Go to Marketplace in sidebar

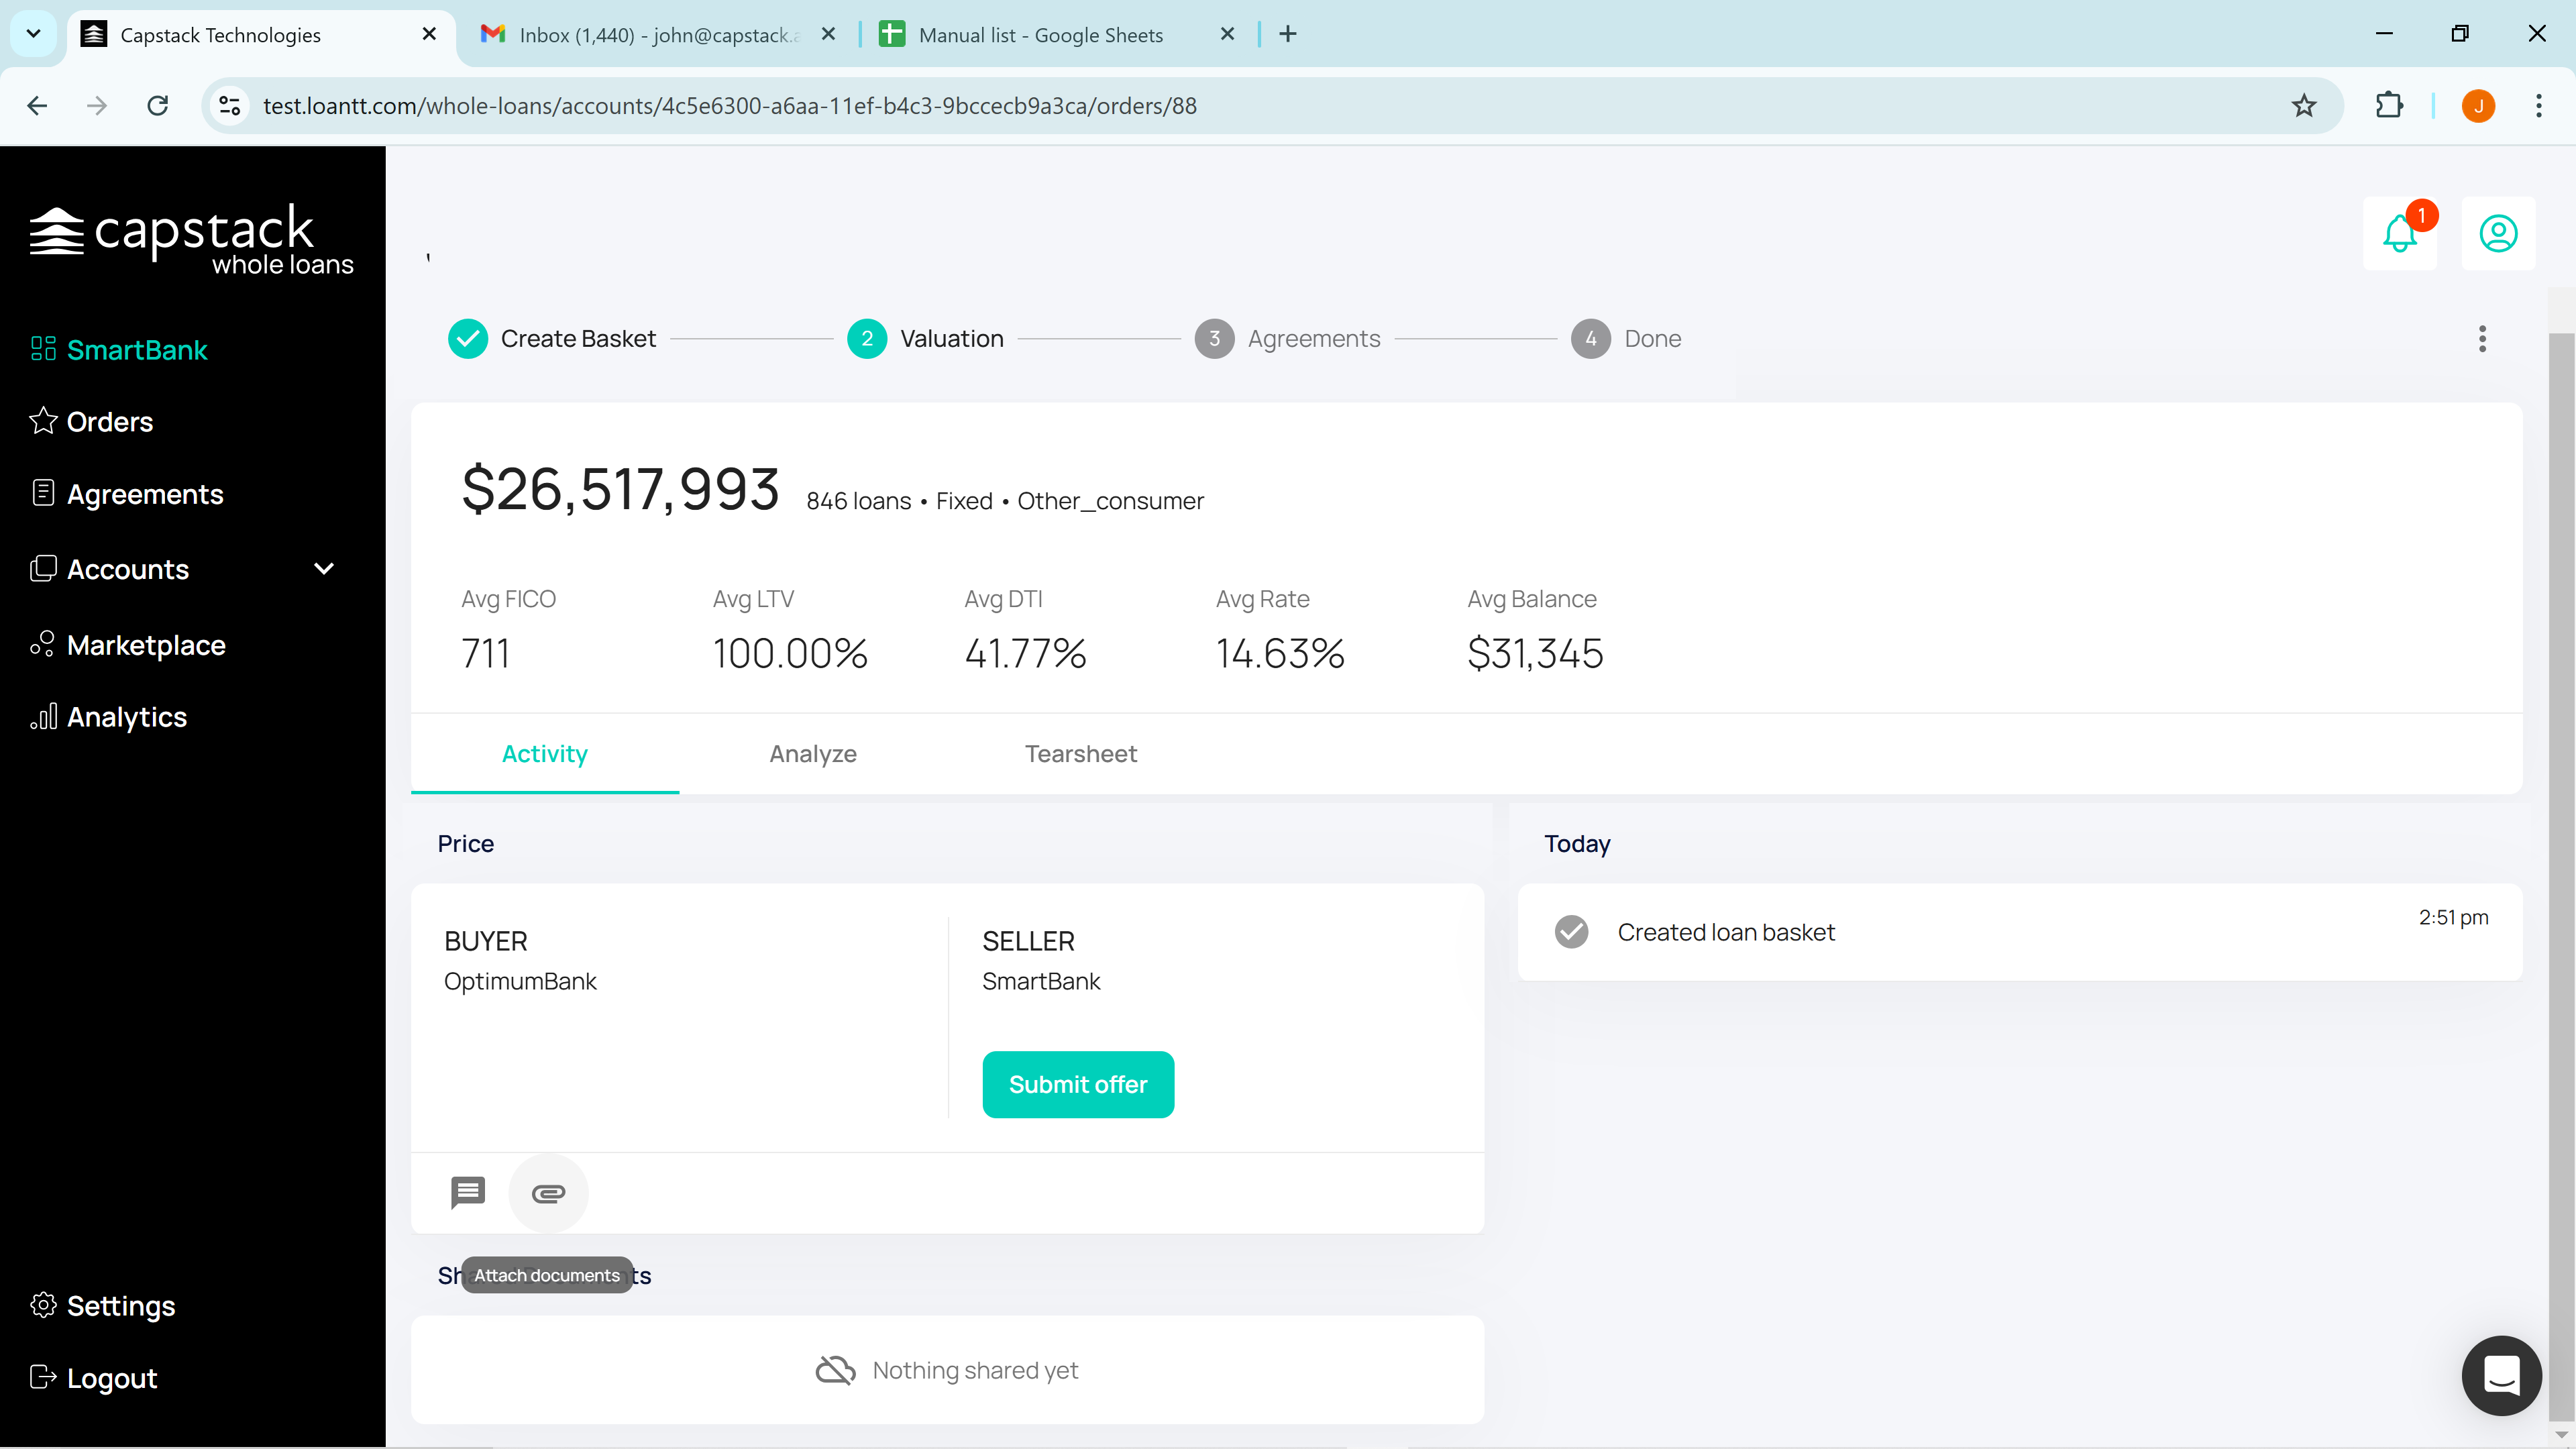(146, 645)
